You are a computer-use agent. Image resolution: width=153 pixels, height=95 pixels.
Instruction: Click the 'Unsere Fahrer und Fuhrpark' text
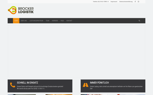point(40,86)
